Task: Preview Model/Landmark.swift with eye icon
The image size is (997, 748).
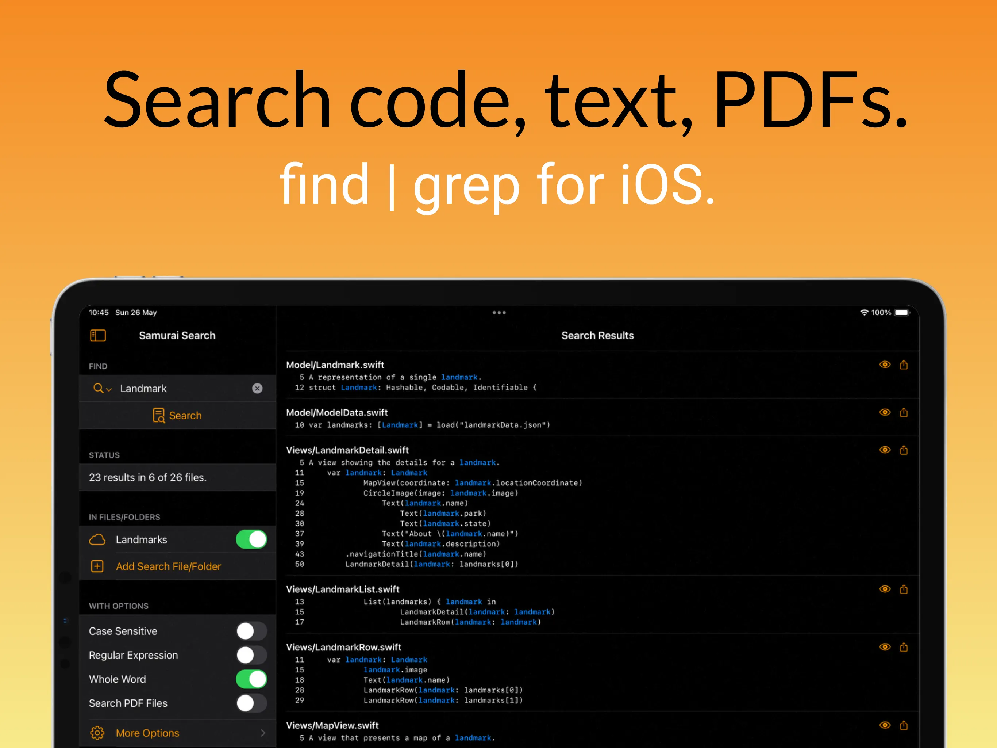Action: pos(885,365)
